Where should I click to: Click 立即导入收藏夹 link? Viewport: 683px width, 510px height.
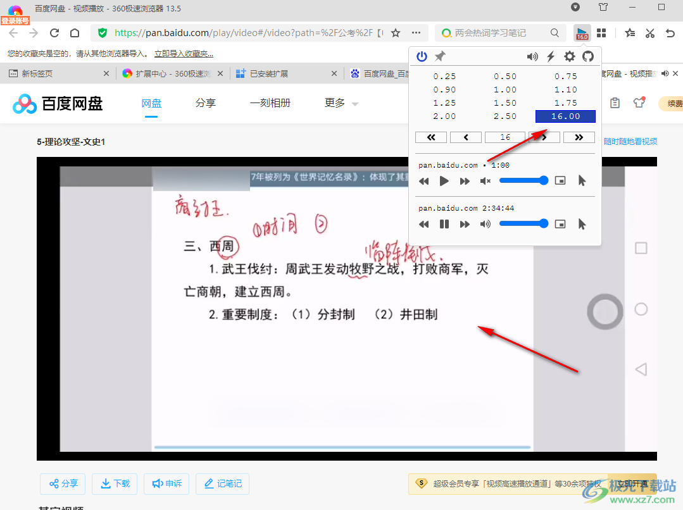pyautogui.click(x=184, y=54)
